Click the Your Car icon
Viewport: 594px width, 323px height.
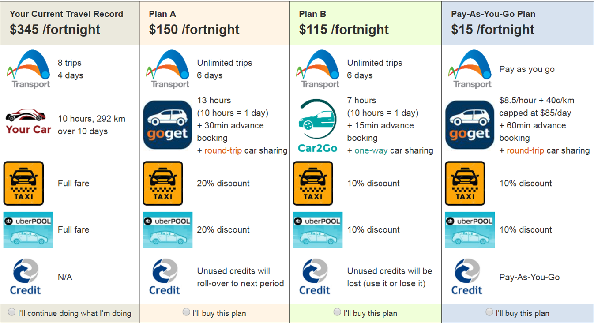(28, 122)
